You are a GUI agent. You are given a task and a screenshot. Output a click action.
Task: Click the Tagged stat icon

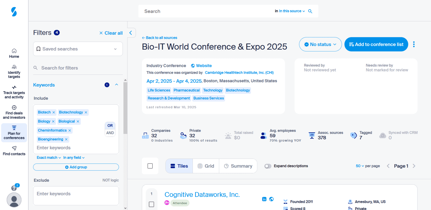click(354, 135)
